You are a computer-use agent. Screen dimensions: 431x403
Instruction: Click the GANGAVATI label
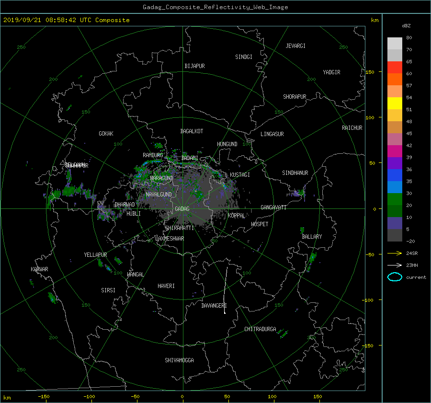click(x=273, y=207)
